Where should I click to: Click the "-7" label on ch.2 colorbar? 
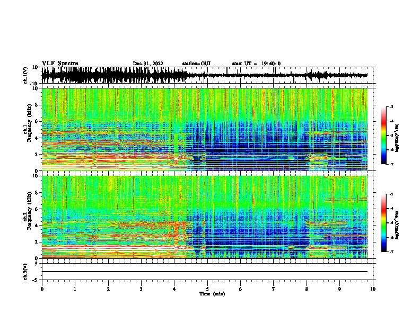click(391, 251)
